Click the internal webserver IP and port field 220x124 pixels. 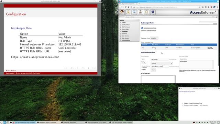(x=160, y=66)
